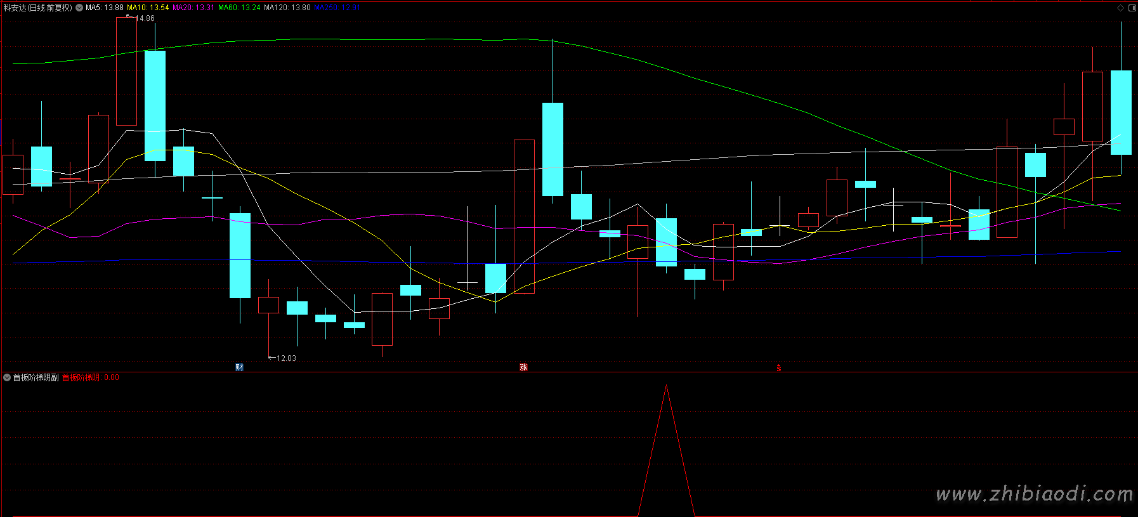Open the 财 financial report marker

click(x=239, y=367)
